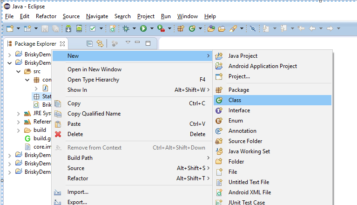Open dropdown arrow beside the Run icon
Image resolution: width=357 pixels, height=205 pixels.
pyautogui.click(x=152, y=29)
